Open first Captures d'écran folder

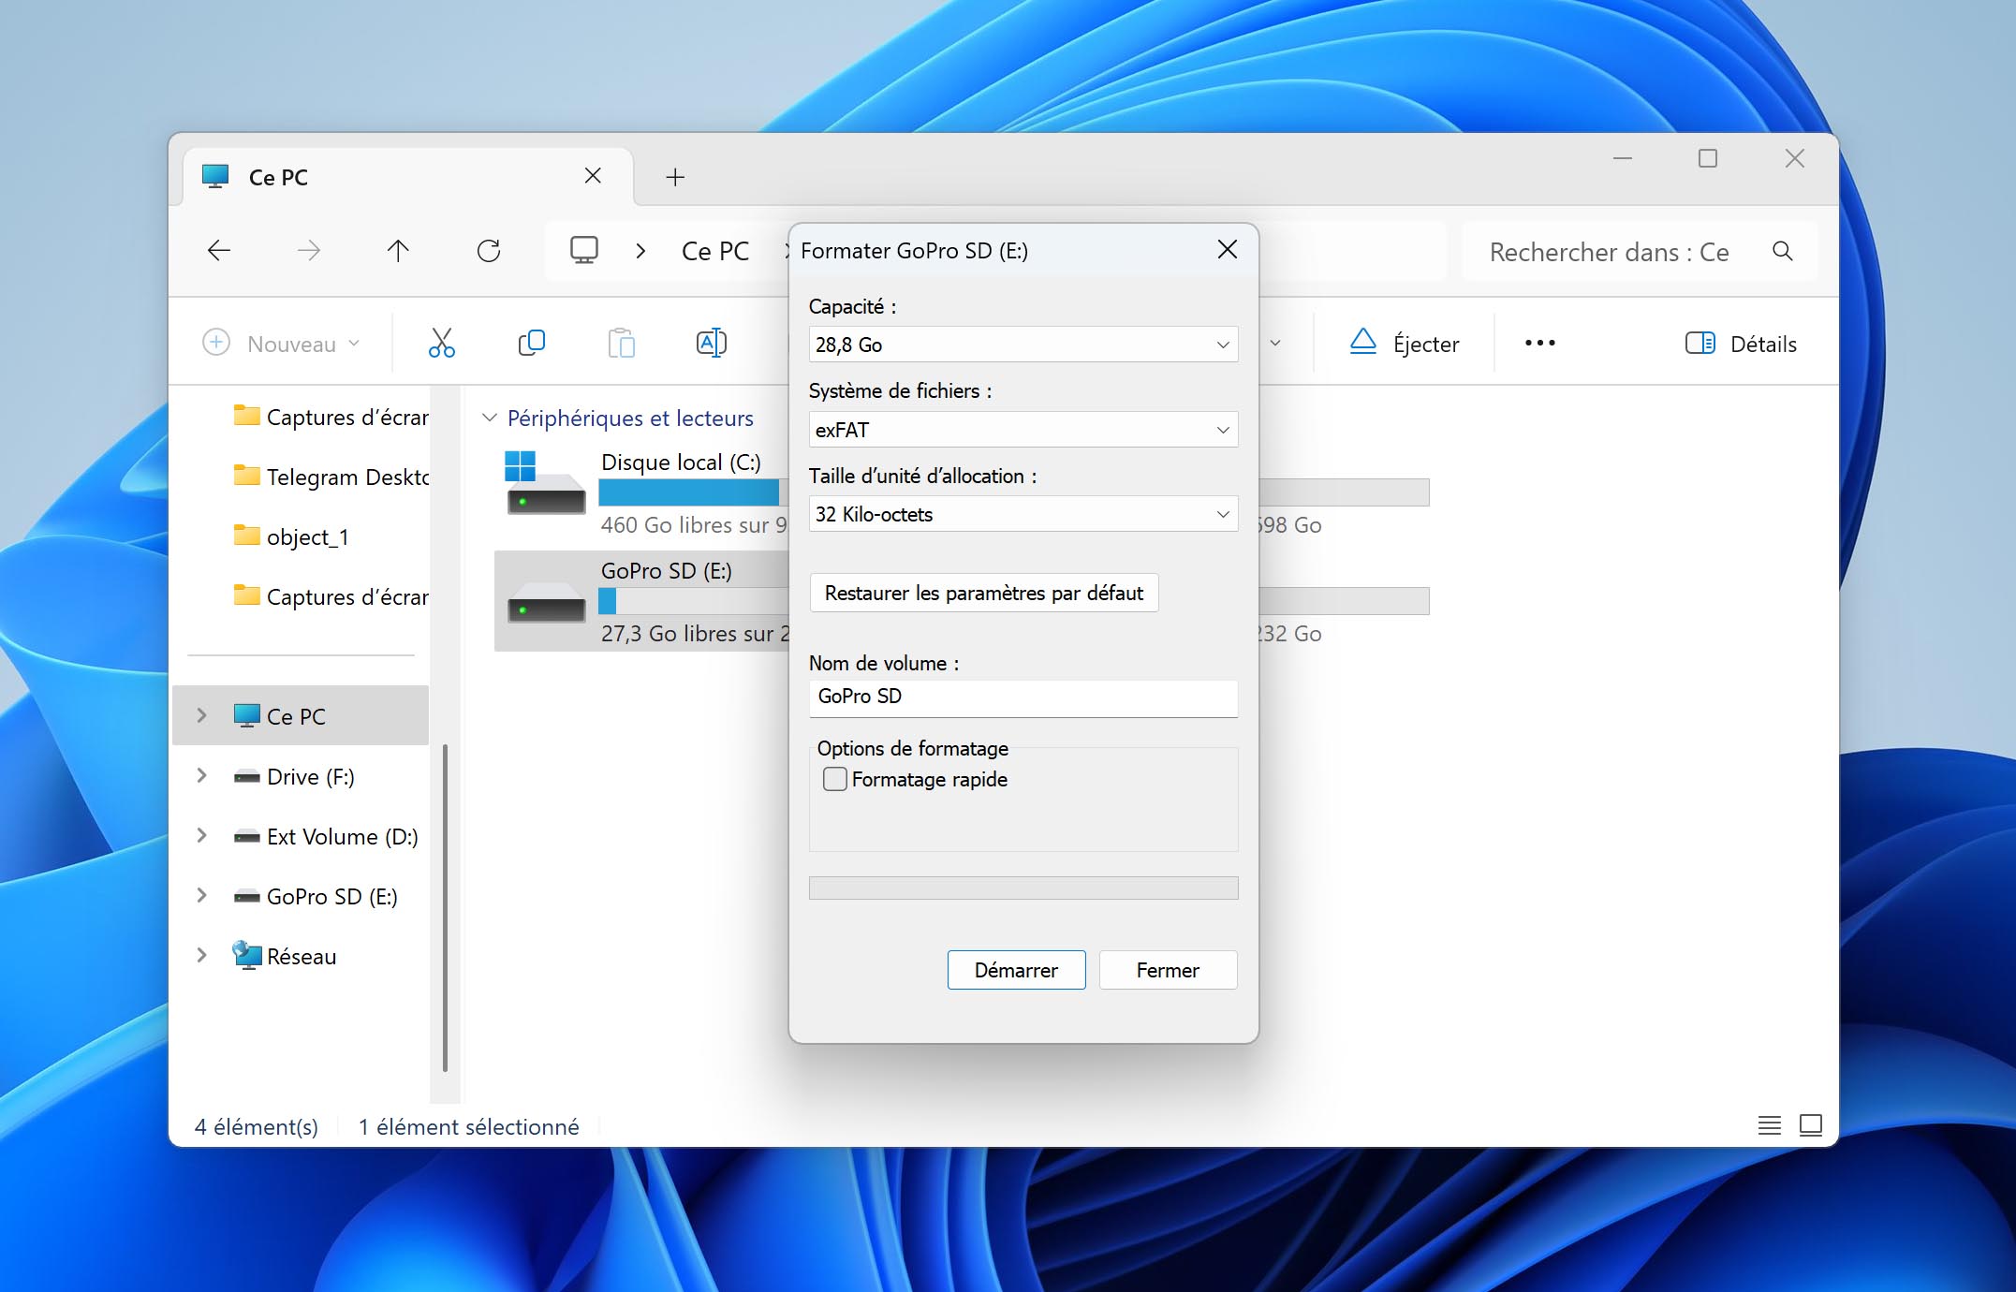330,417
